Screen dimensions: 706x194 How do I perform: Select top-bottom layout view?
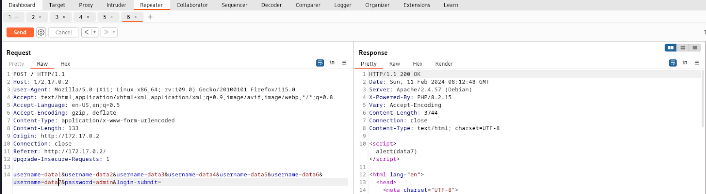(683, 48)
